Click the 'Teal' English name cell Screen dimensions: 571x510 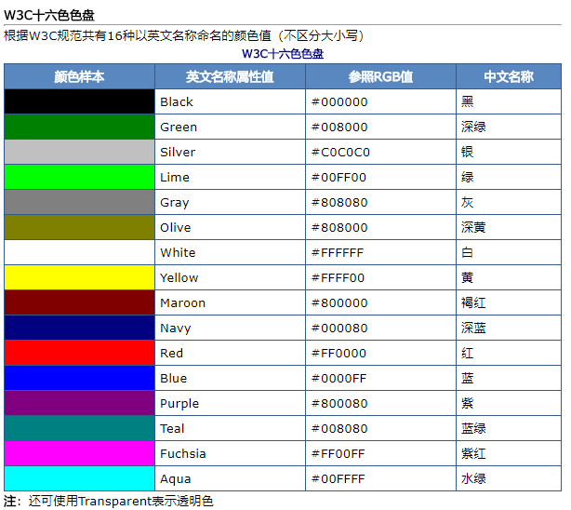tap(231, 429)
